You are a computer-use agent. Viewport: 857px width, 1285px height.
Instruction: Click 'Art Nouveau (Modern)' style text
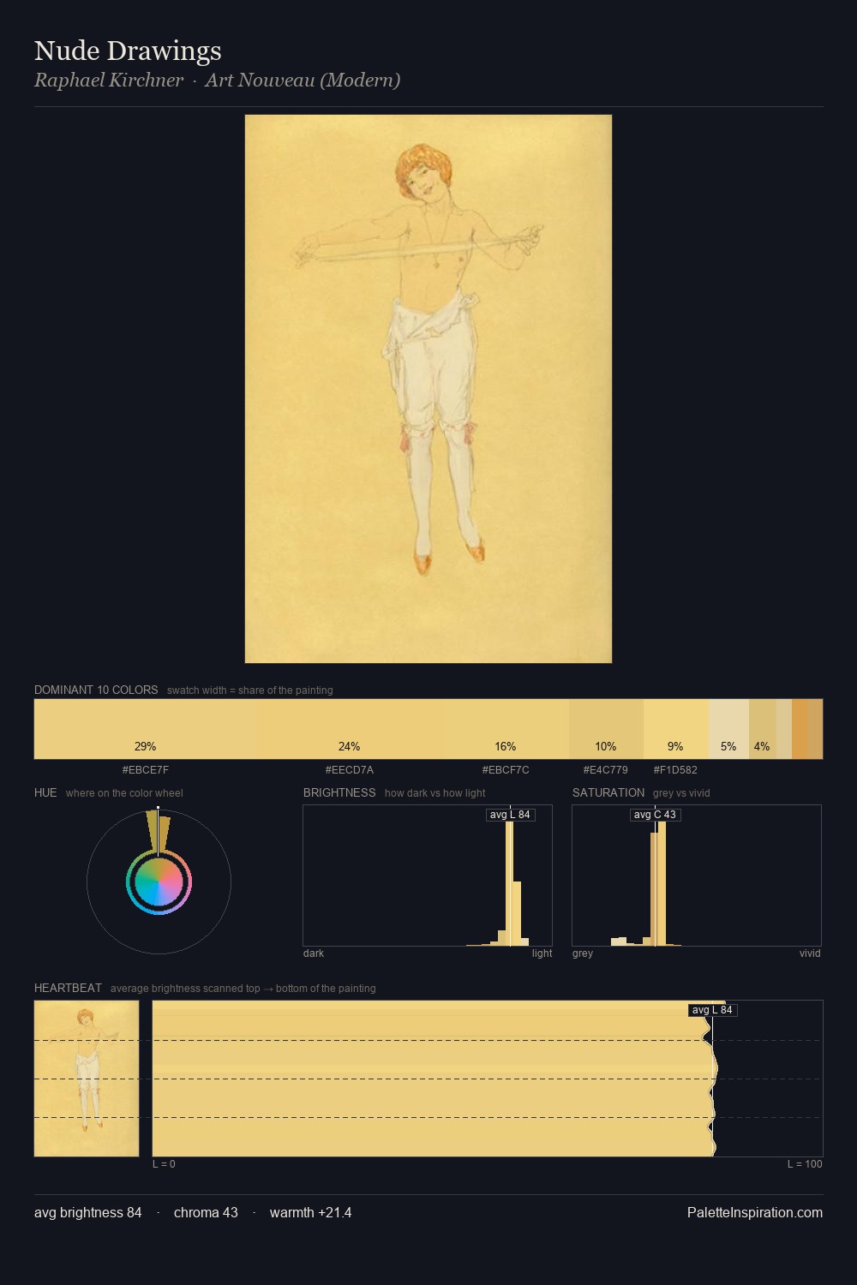coord(303,81)
